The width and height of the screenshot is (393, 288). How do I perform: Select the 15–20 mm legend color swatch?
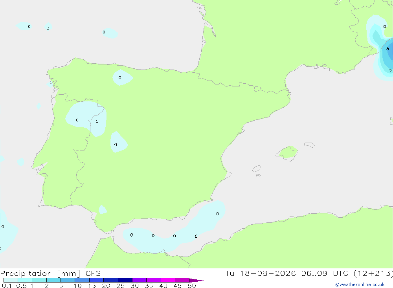[x=96, y=280]
